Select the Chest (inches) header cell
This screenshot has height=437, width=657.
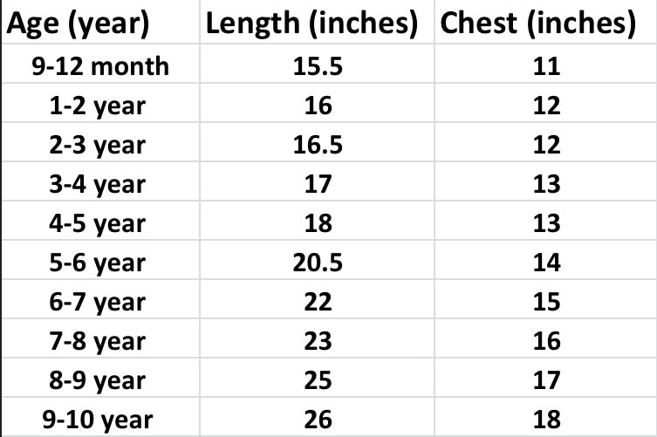pos(546,22)
